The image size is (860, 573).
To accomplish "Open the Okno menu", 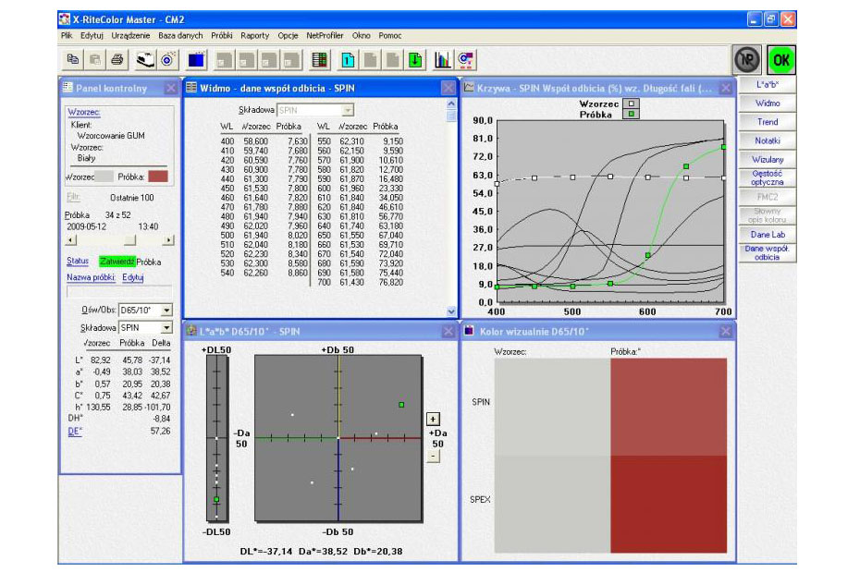I will pyautogui.click(x=361, y=36).
